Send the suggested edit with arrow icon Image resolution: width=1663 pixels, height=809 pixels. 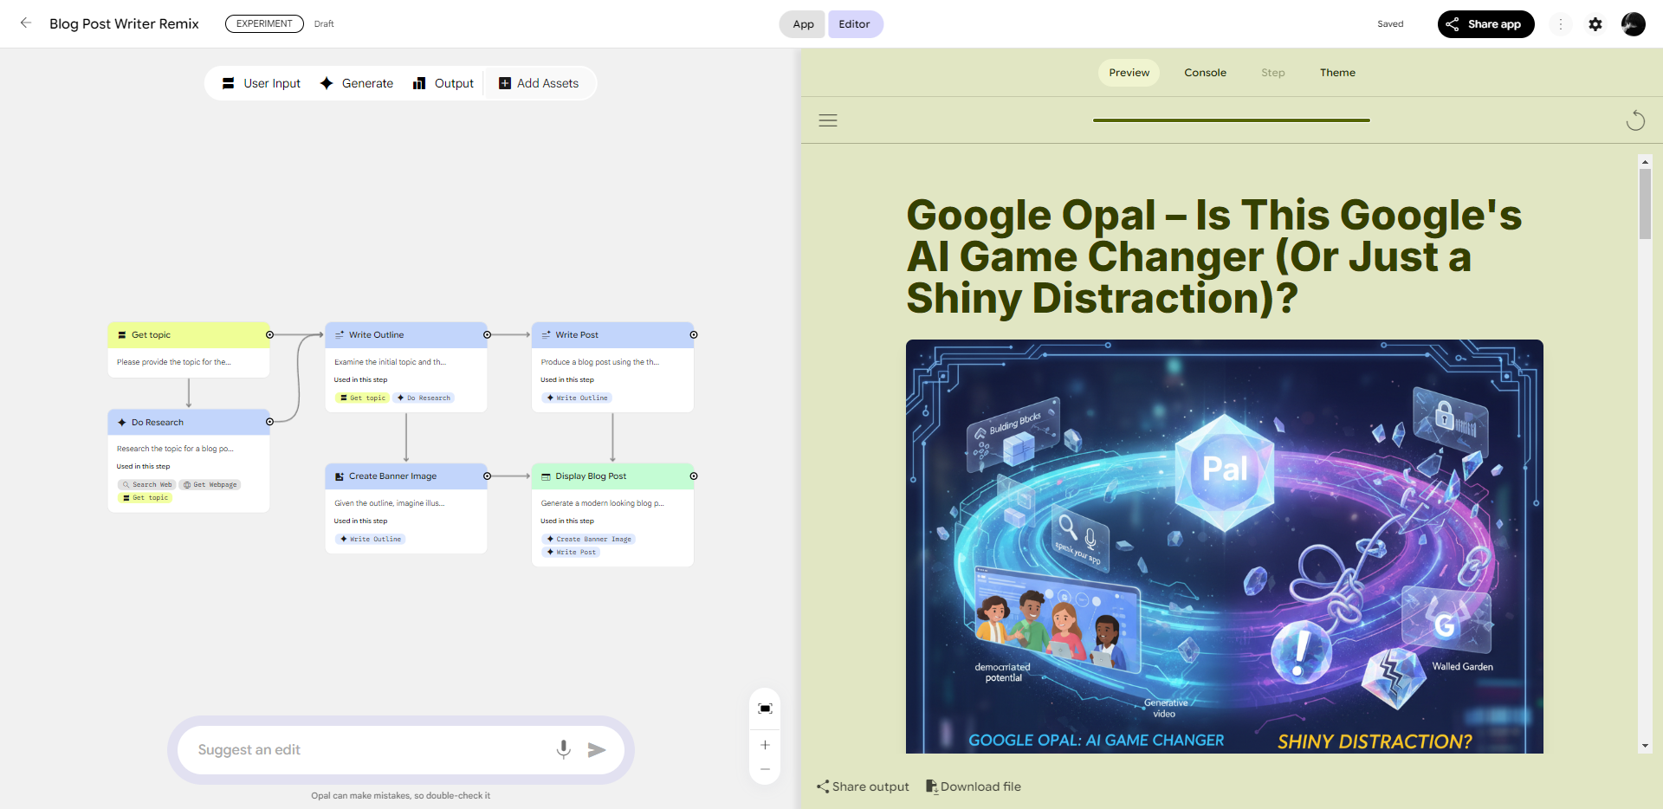597,750
